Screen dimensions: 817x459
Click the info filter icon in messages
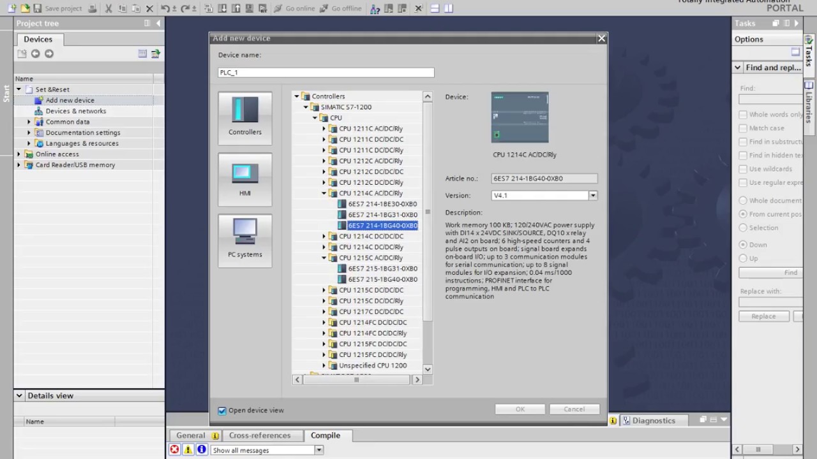202,449
